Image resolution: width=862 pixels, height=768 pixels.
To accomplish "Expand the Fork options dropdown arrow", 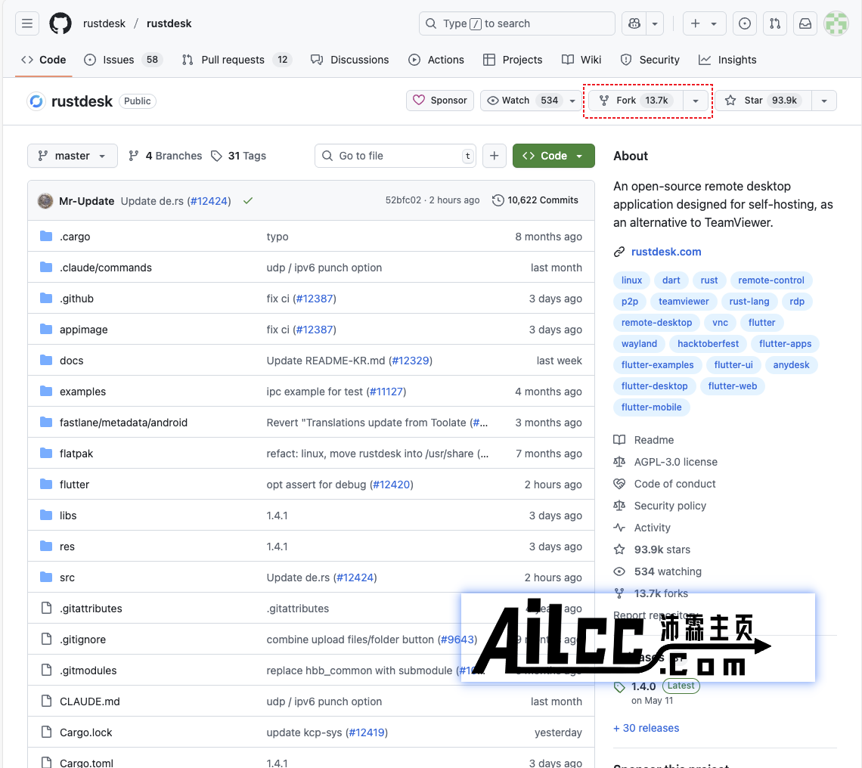I will tap(696, 101).
